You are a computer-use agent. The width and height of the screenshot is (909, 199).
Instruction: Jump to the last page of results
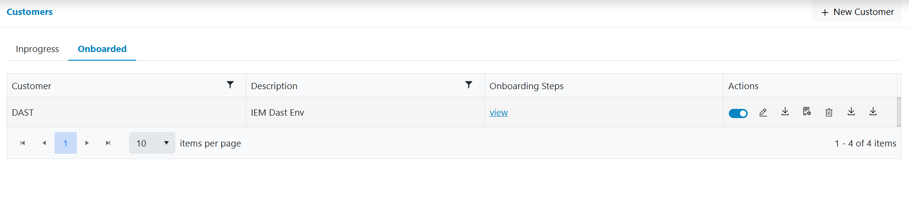108,143
